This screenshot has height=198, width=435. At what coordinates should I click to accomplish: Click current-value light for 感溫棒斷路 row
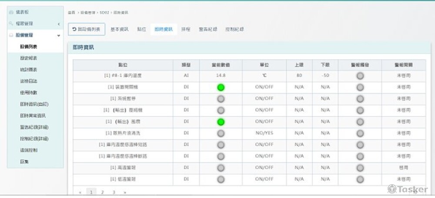coord(221,156)
